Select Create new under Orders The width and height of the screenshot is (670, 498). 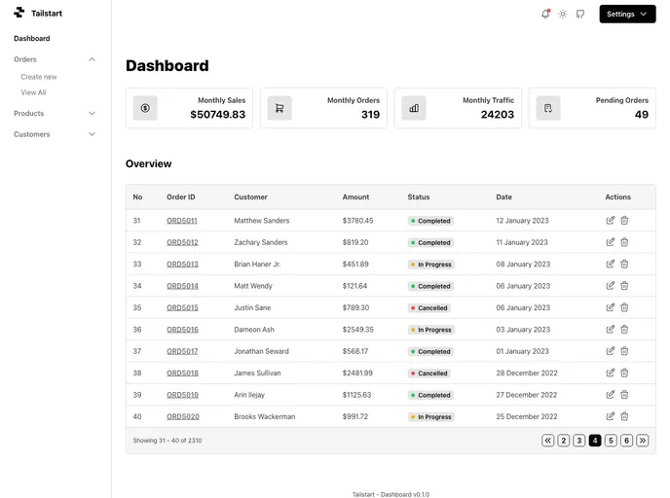click(39, 77)
